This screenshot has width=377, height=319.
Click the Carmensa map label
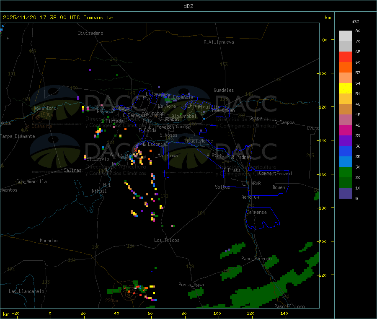point(256,212)
